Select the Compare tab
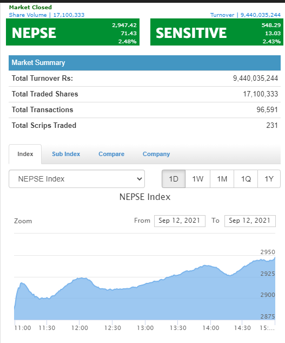The height and width of the screenshot is (343, 285). (111, 154)
